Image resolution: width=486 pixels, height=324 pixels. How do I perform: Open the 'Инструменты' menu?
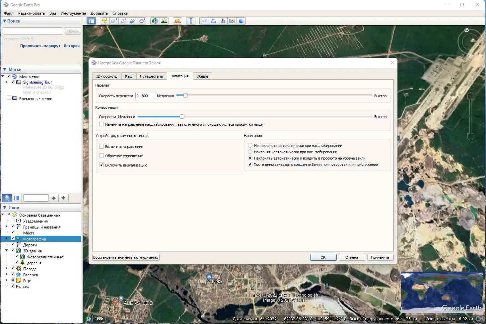point(73,13)
